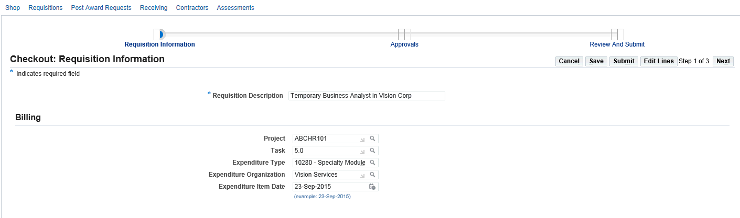Click into the Requisition Description field
The image size is (740, 218).
pyautogui.click(x=366, y=96)
